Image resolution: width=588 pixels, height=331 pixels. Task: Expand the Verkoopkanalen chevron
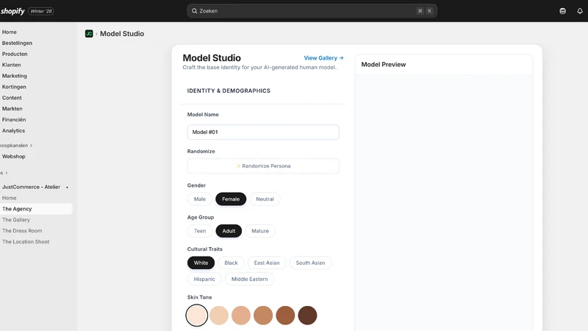[x=31, y=145]
